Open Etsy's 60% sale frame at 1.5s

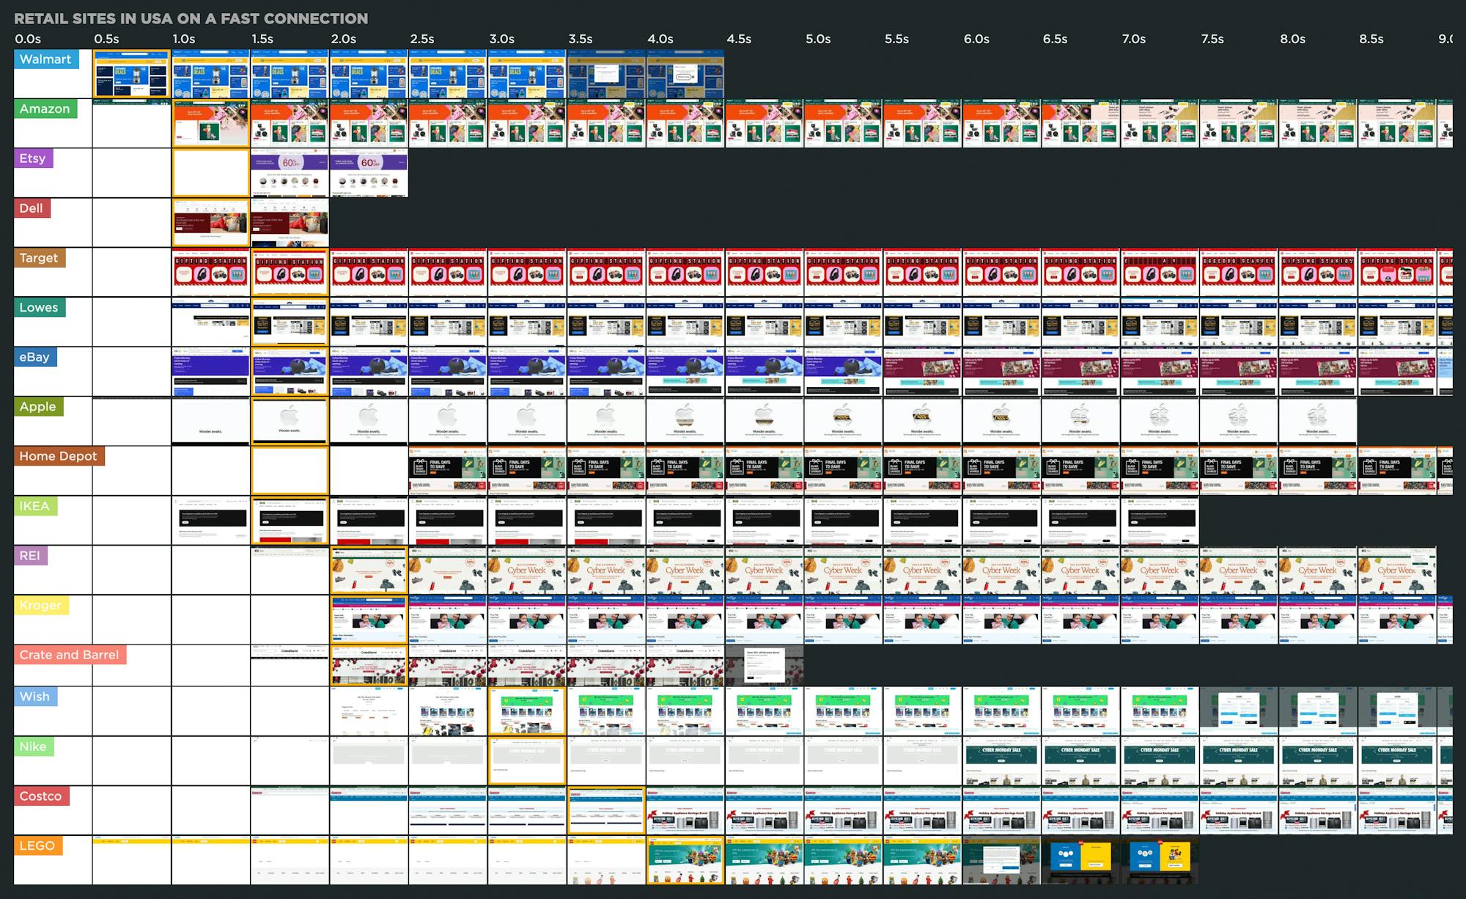tap(290, 173)
